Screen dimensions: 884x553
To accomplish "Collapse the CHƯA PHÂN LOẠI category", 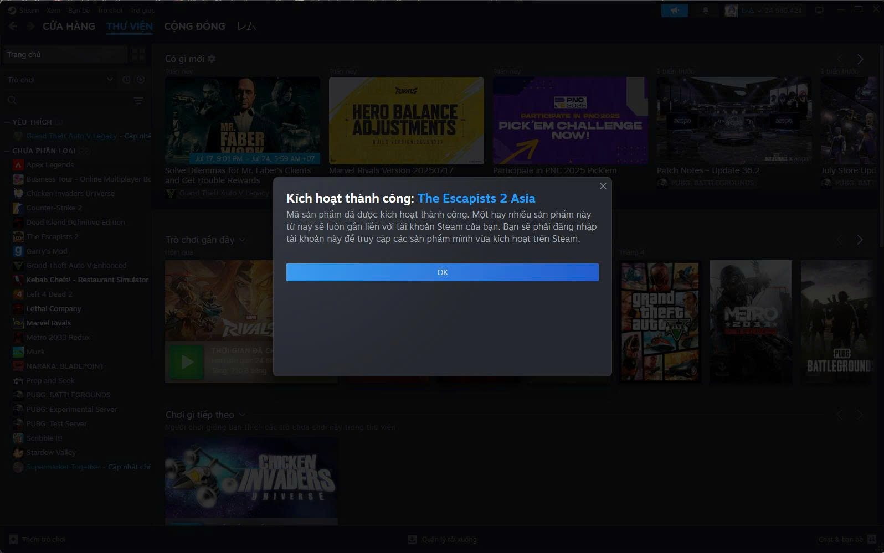I will [8, 151].
